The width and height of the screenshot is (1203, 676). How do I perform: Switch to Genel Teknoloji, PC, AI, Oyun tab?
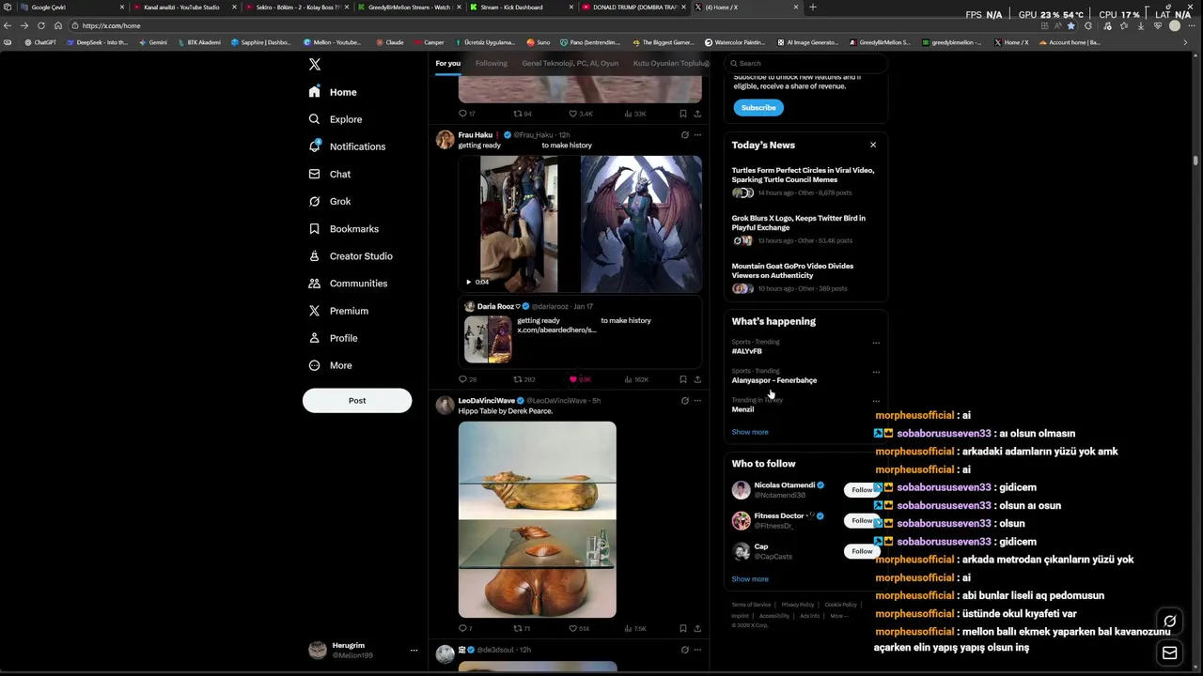click(570, 63)
